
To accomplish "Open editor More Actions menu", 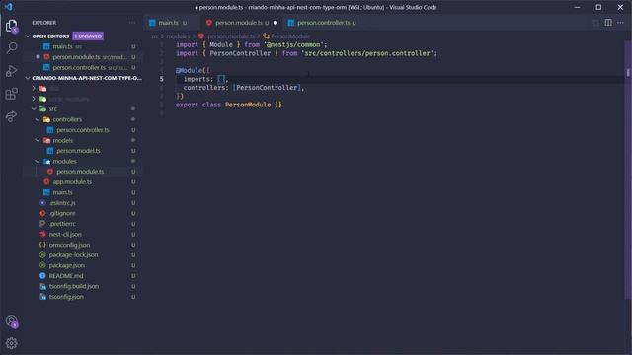I will [620, 23].
